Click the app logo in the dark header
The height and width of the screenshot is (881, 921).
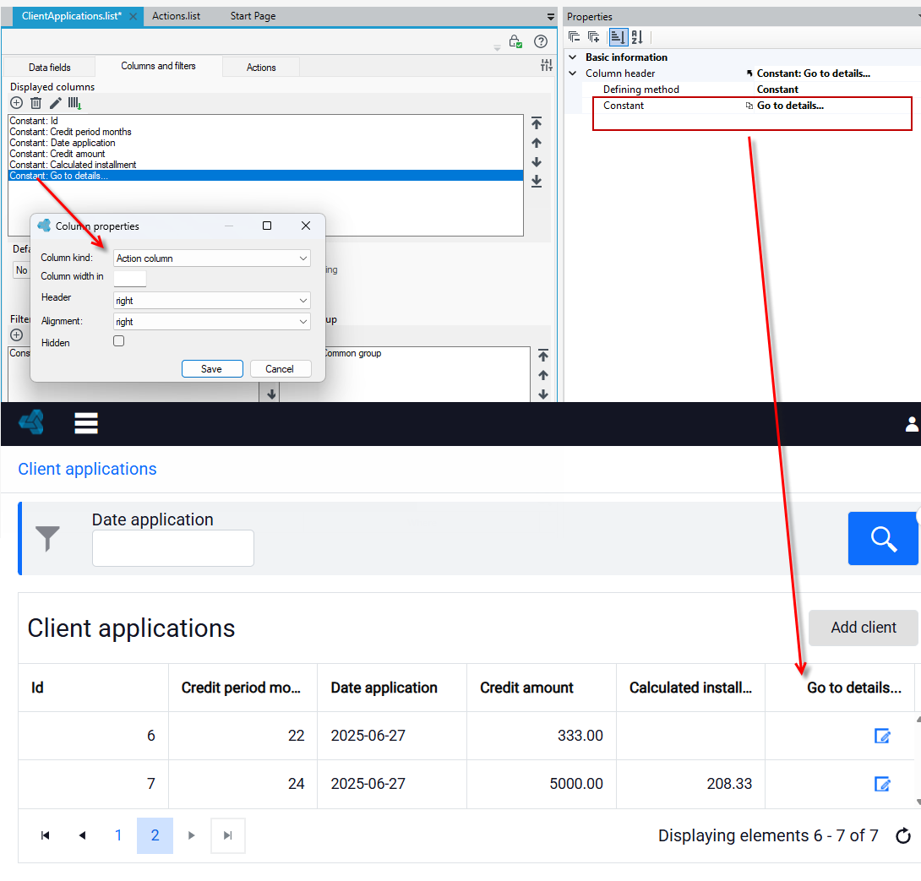pyautogui.click(x=32, y=422)
